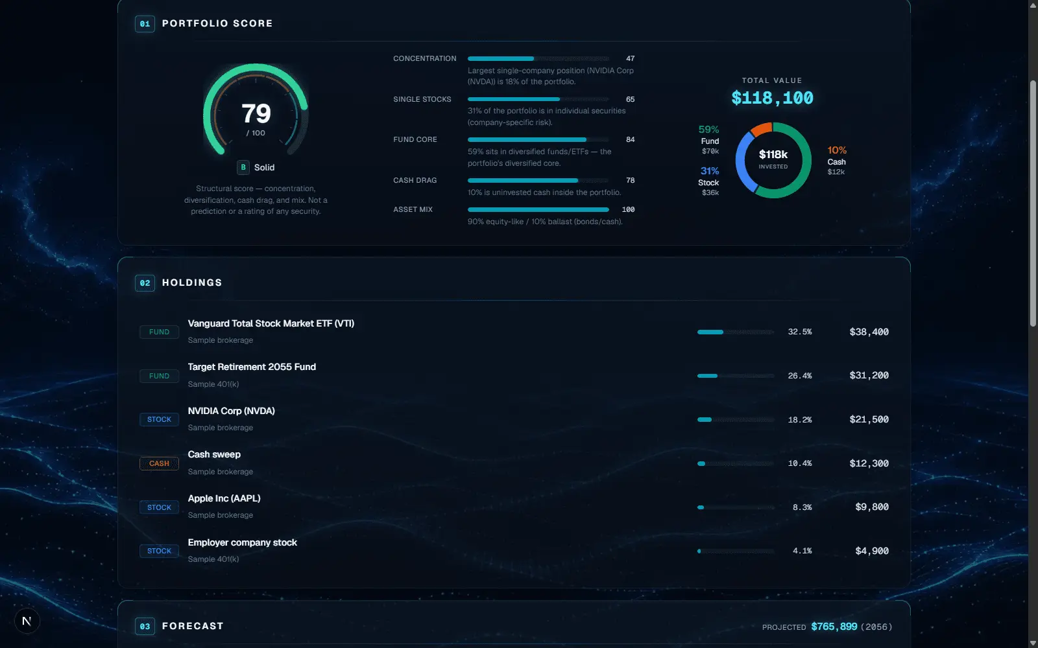The image size is (1038, 648).
Task: Click the B grade badge beside Solid
Action: [x=243, y=167]
